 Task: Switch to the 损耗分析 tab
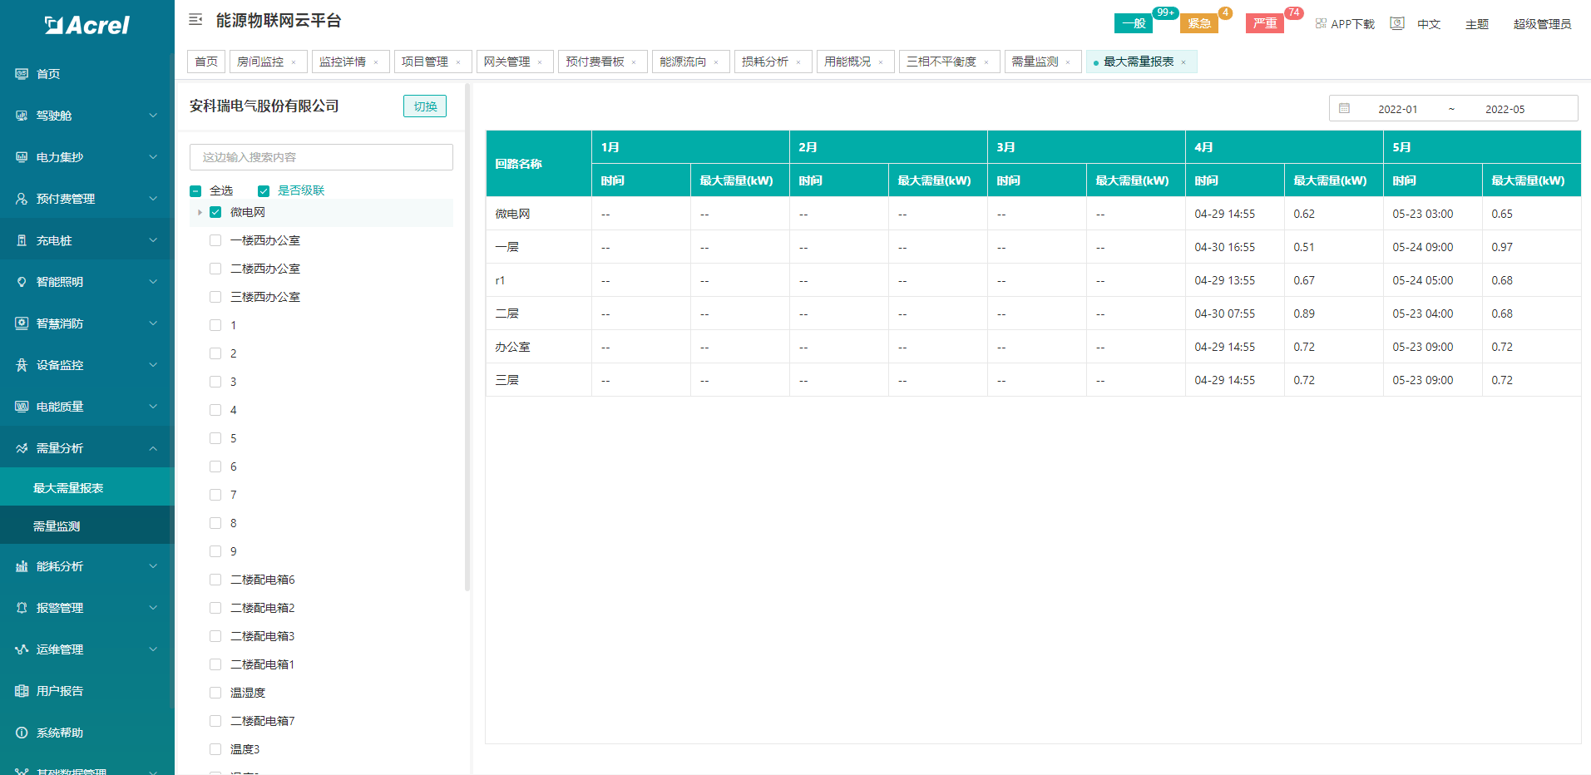click(772, 62)
